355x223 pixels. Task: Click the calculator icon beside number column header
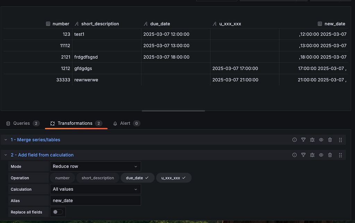pos(48,24)
